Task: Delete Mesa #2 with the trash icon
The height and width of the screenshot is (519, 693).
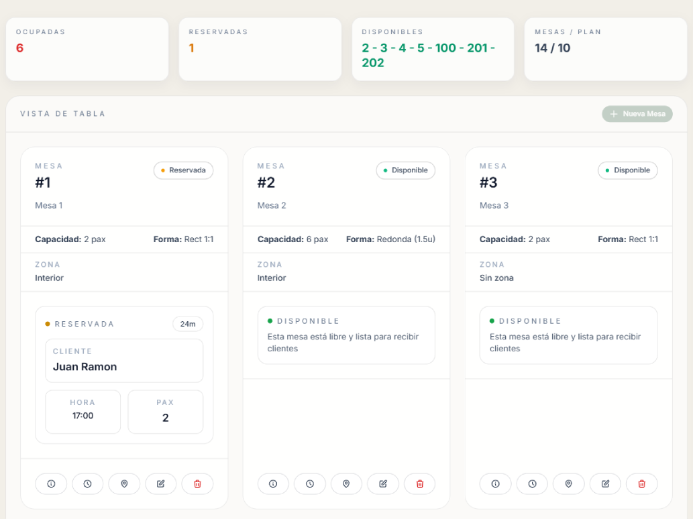Action: click(419, 483)
